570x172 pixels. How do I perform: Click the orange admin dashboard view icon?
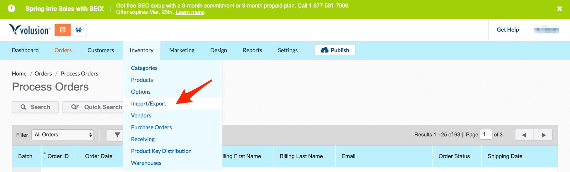coord(63,30)
